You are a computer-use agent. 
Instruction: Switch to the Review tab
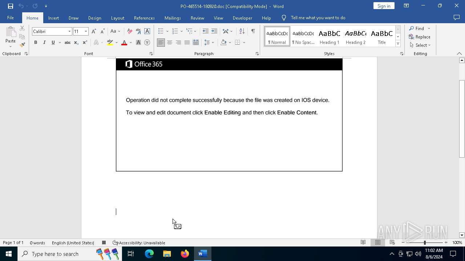197,18
